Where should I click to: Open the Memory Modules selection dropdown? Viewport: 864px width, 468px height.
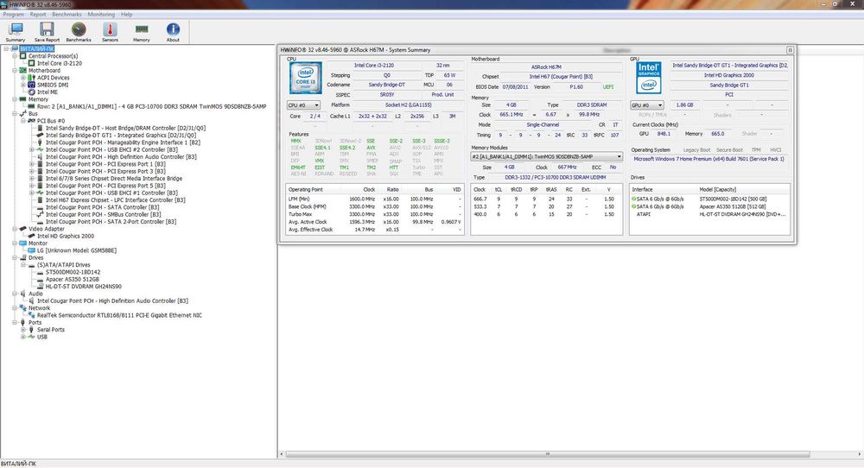[x=546, y=157]
